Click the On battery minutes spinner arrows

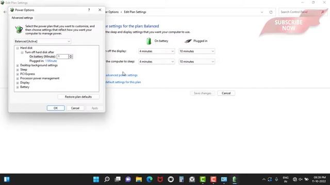[71, 57]
